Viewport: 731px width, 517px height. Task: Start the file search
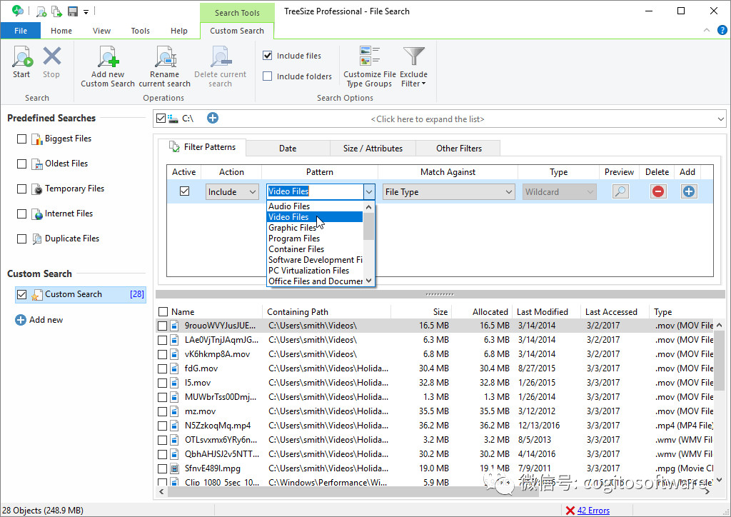tap(21, 61)
